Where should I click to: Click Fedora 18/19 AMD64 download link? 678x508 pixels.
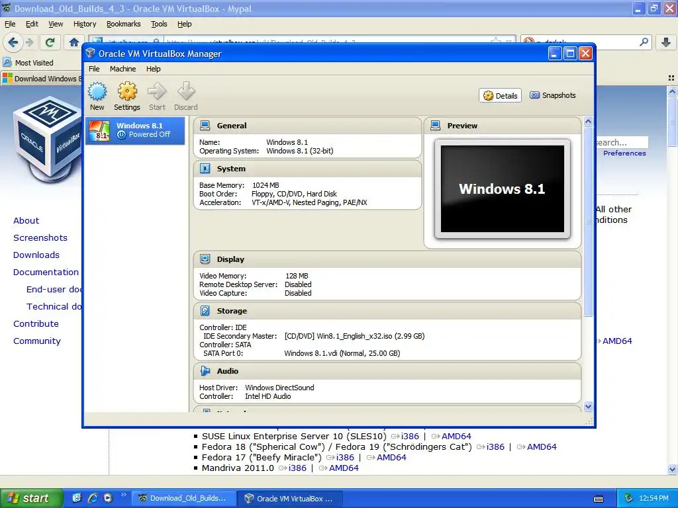(x=542, y=447)
